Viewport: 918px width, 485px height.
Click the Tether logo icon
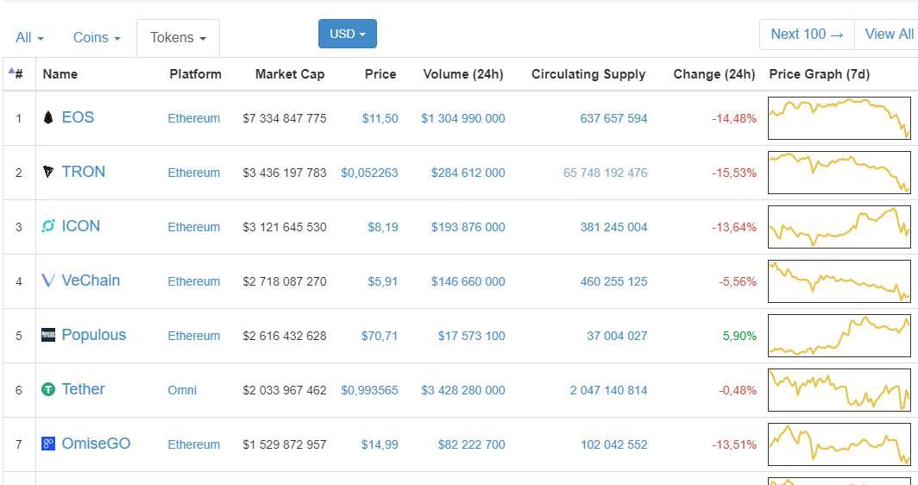(48, 390)
